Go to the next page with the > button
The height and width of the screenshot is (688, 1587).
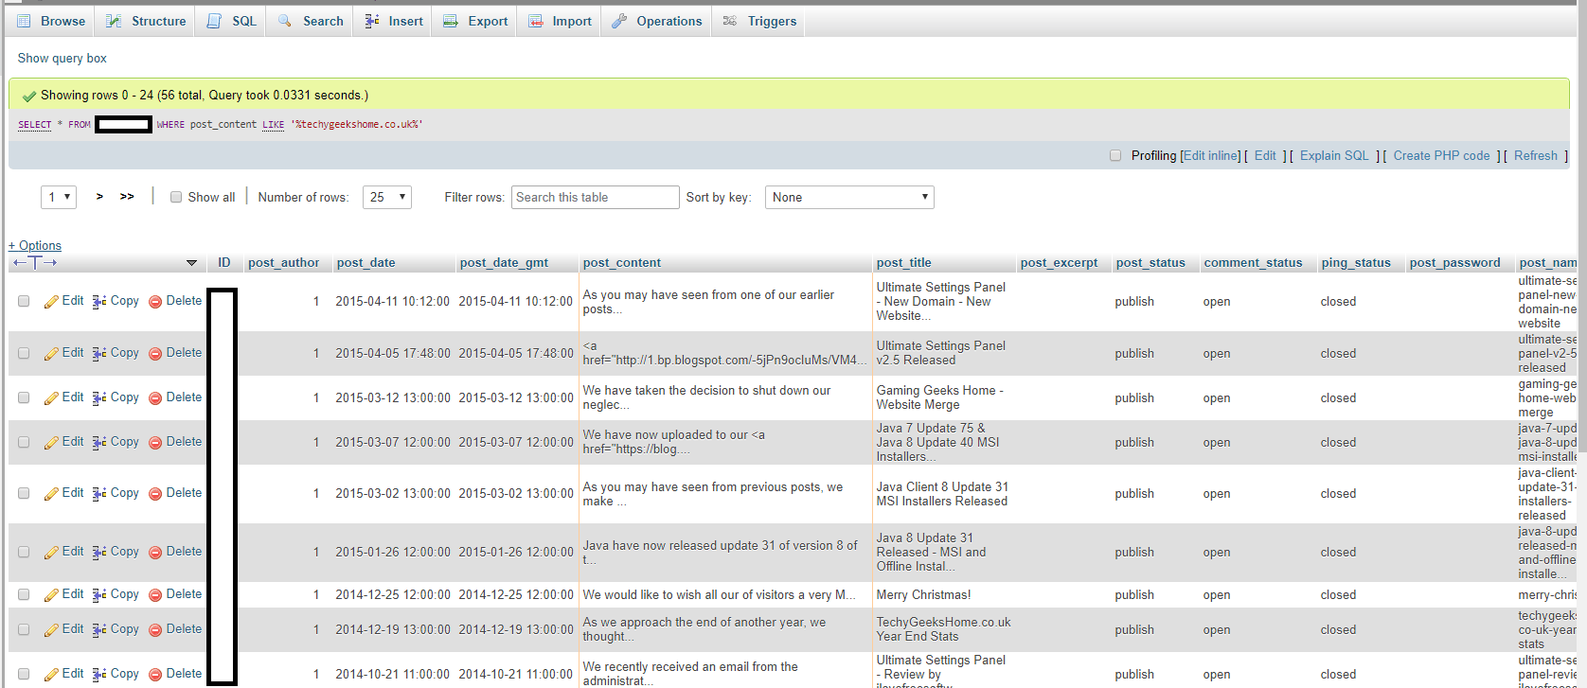(99, 197)
